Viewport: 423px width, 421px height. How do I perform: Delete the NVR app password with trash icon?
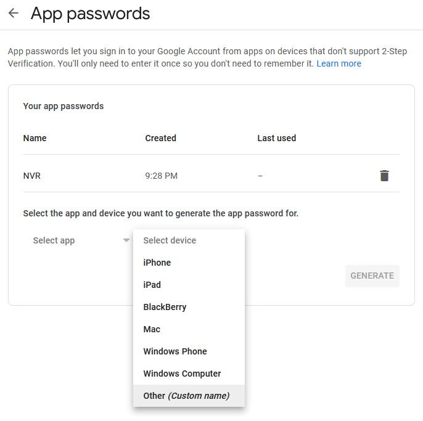click(x=384, y=176)
